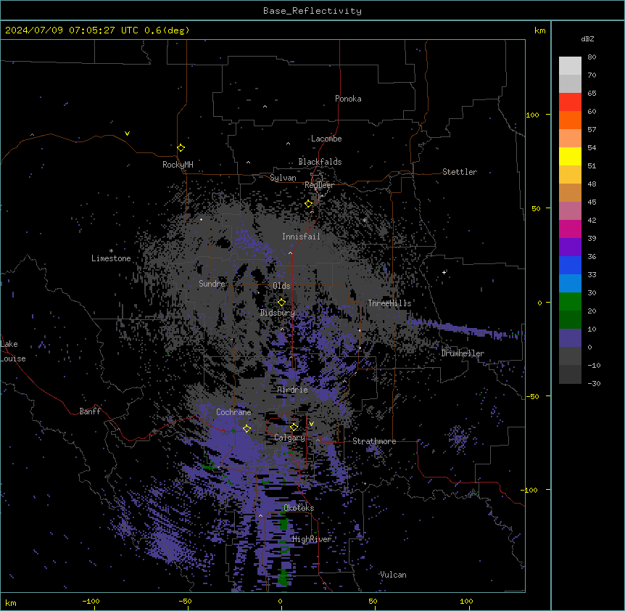Click the HighRiver city label

(x=312, y=539)
